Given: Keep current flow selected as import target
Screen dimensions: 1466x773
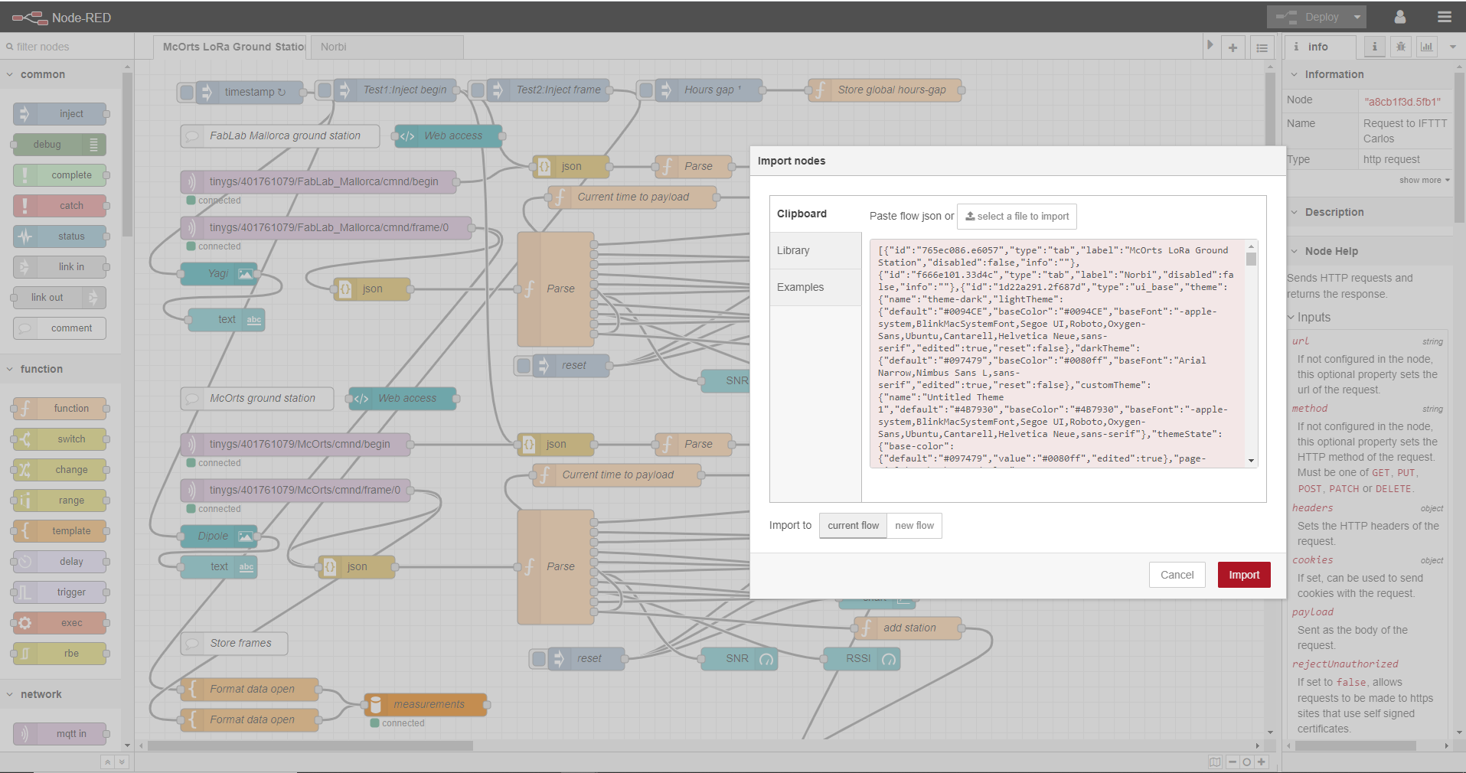Looking at the screenshot, I should pos(852,526).
